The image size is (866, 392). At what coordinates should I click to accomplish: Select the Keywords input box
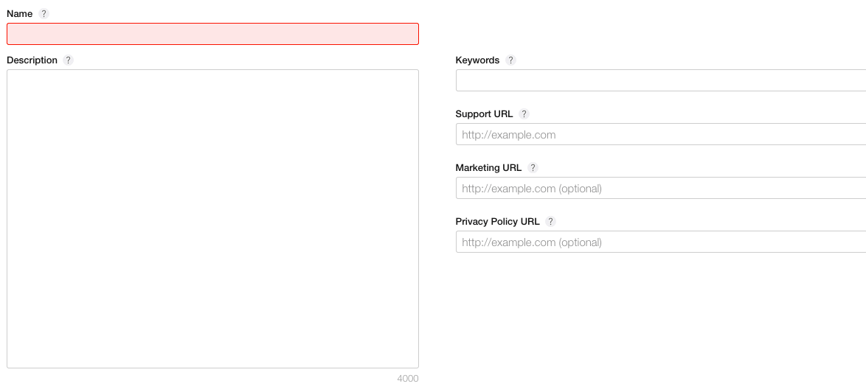[660, 80]
